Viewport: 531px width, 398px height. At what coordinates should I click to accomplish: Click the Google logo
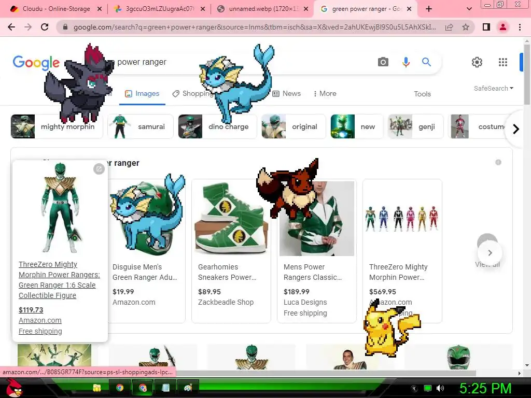click(x=36, y=63)
